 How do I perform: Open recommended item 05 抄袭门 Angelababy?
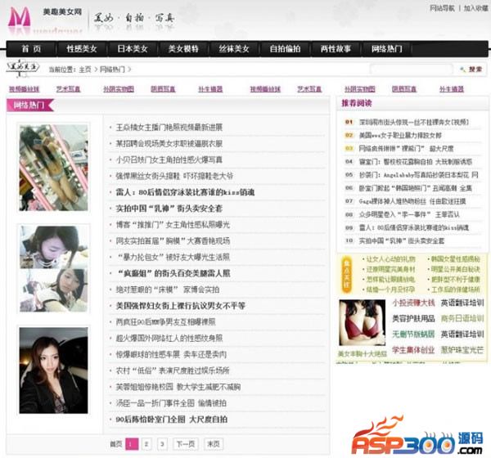coord(419,175)
